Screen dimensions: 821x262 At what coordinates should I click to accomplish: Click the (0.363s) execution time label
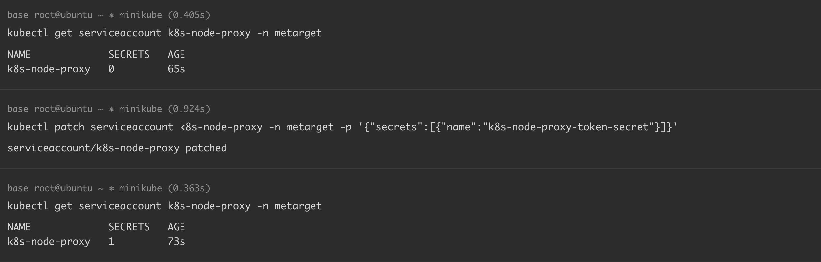189,188
